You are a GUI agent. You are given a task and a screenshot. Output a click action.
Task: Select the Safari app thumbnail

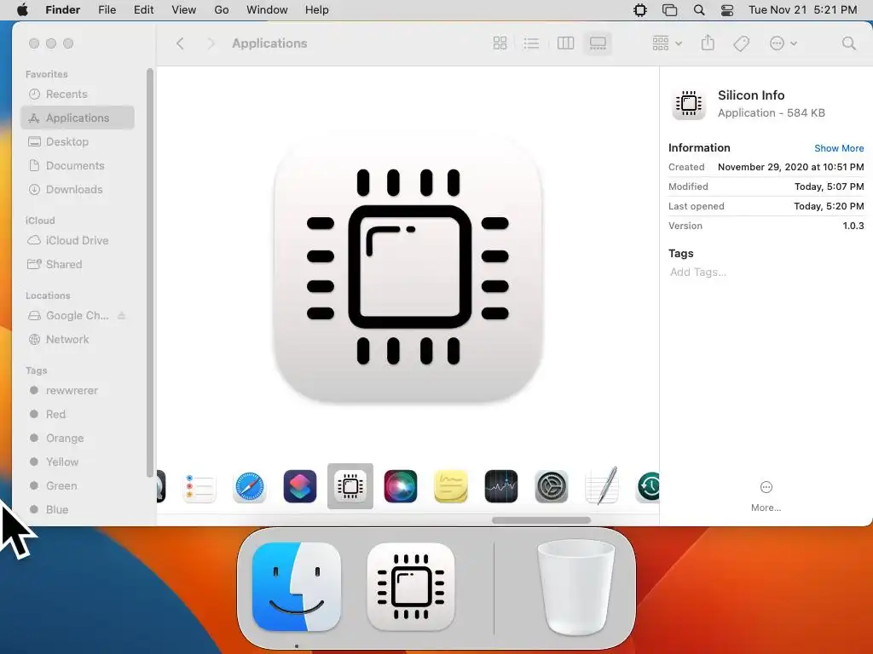click(250, 486)
